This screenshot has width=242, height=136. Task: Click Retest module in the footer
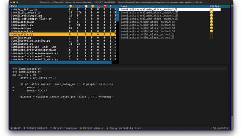coord(92,128)
